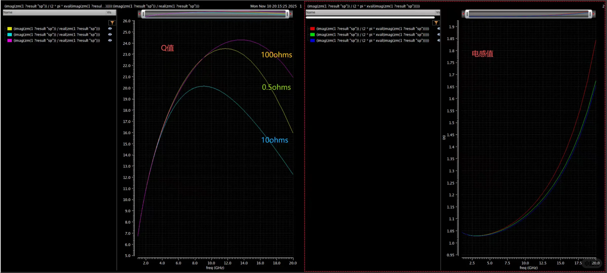The image size is (607, 273).
Task: Toggle the blue inductance trace eye icon
Action: 438,40
